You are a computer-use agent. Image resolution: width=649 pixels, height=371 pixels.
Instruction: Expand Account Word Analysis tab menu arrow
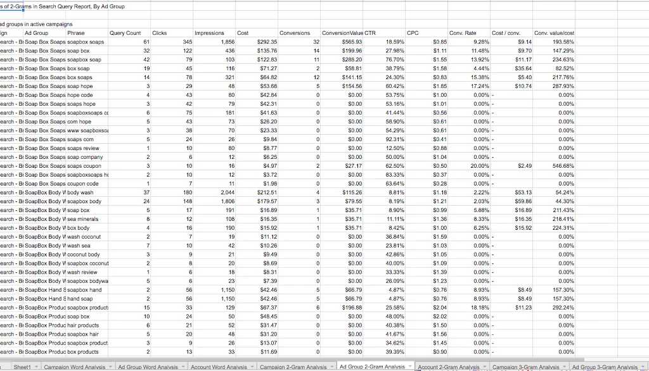pos(252,367)
